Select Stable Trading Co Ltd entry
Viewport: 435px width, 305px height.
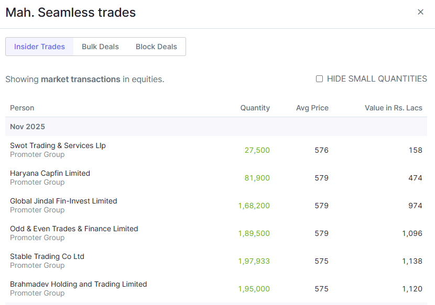[47, 256]
